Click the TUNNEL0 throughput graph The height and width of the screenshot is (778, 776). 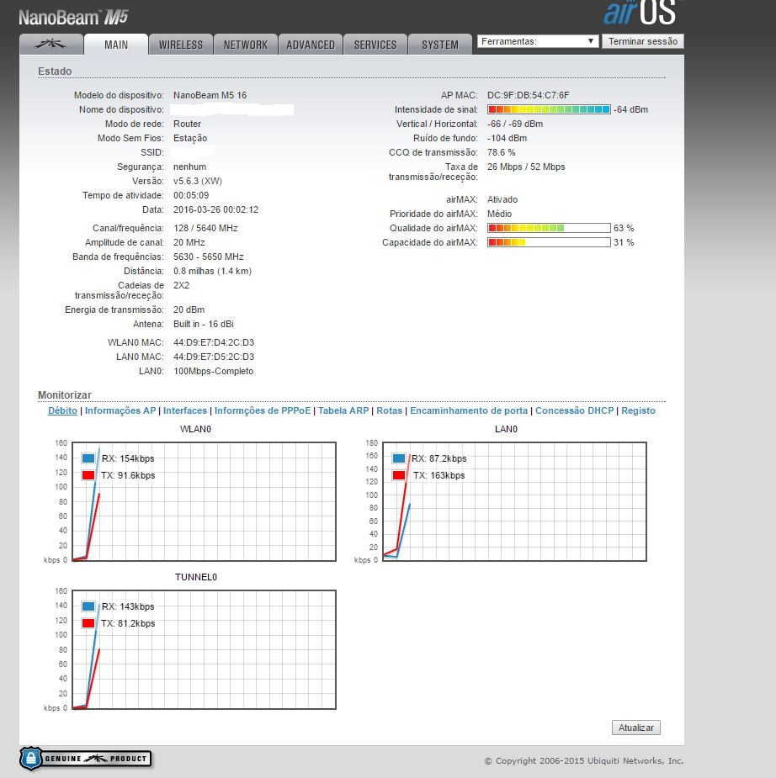(x=204, y=649)
